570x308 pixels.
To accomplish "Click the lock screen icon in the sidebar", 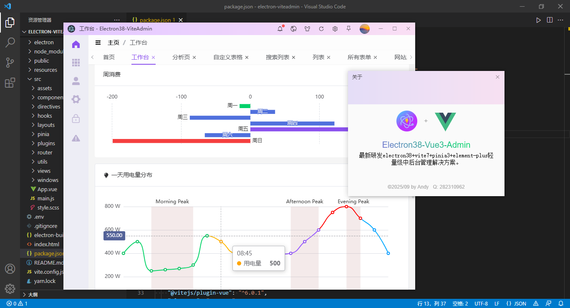I will [x=76, y=119].
